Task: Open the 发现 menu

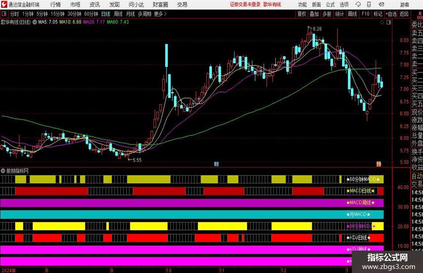Action: coord(115,4)
